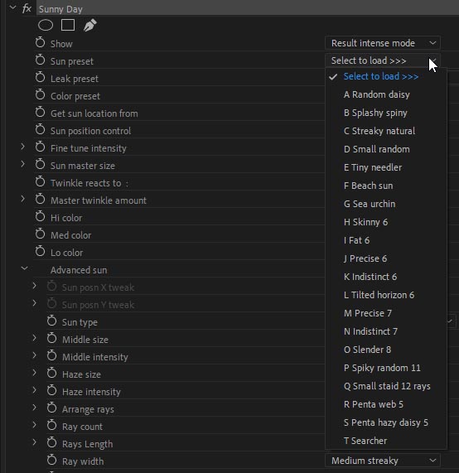Toggle animation stopwatch for Show
Image resolution: width=459 pixels, height=473 pixels.
pos(40,42)
